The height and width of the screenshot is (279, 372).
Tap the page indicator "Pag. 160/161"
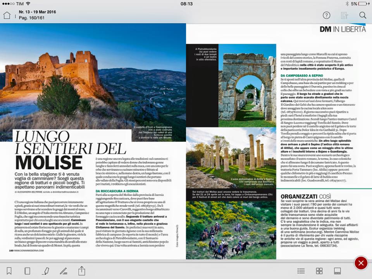pos(31,18)
